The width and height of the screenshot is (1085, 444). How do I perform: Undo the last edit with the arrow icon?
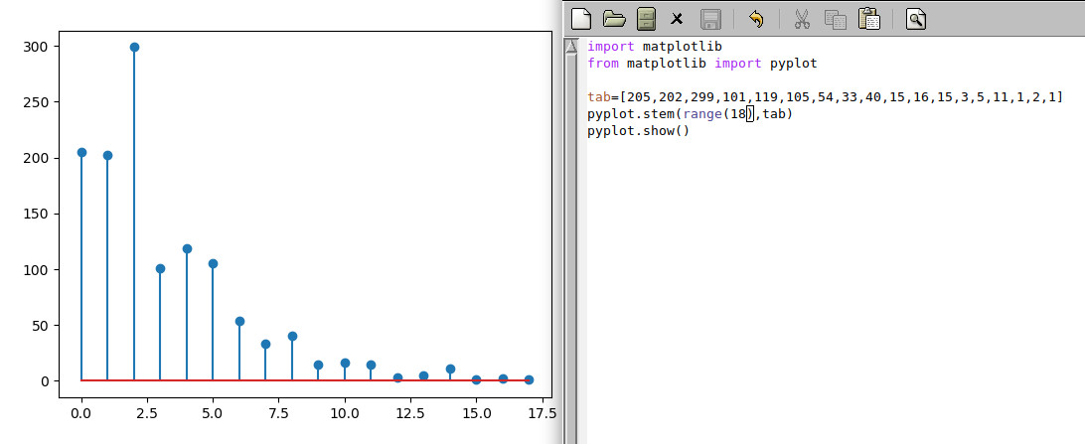tap(755, 18)
